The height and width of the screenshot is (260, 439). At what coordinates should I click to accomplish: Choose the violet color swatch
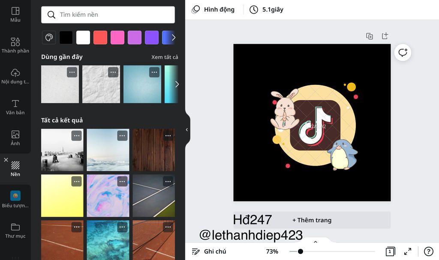click(x=152, y=38)
